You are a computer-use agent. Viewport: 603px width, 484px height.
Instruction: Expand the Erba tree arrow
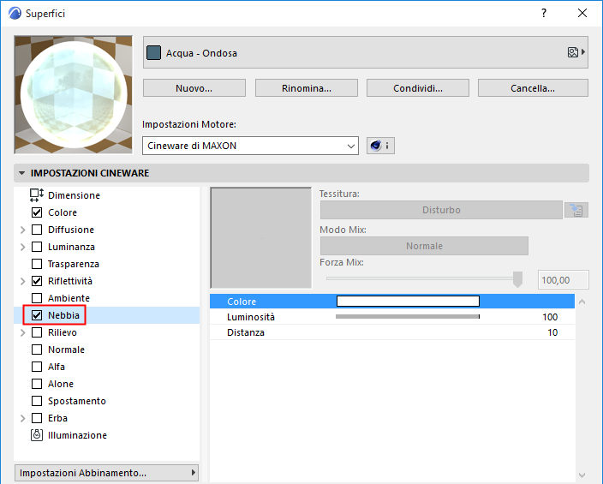pos(22,418)
